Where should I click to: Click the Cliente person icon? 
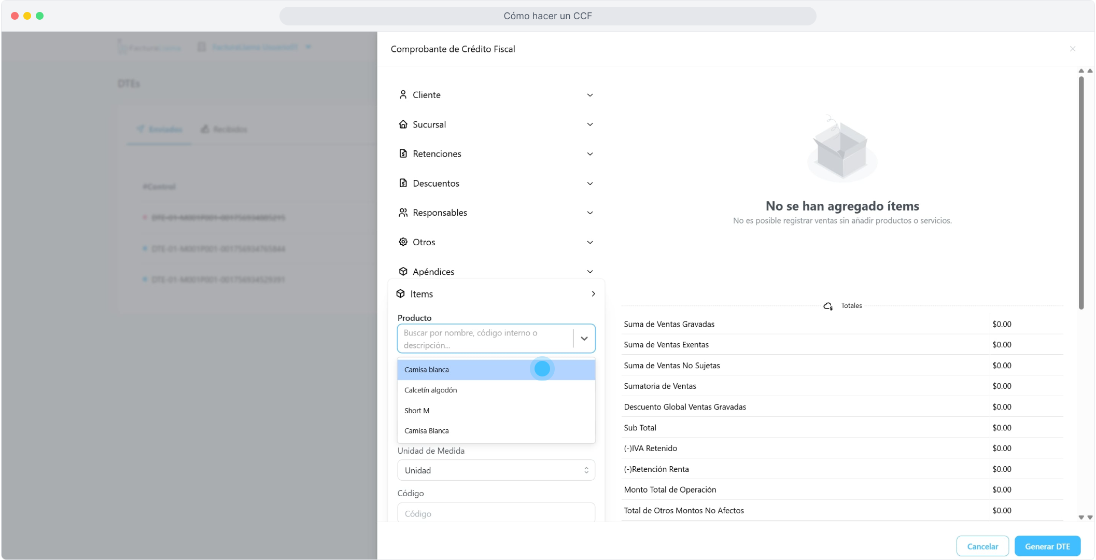[x=403, y=95]
